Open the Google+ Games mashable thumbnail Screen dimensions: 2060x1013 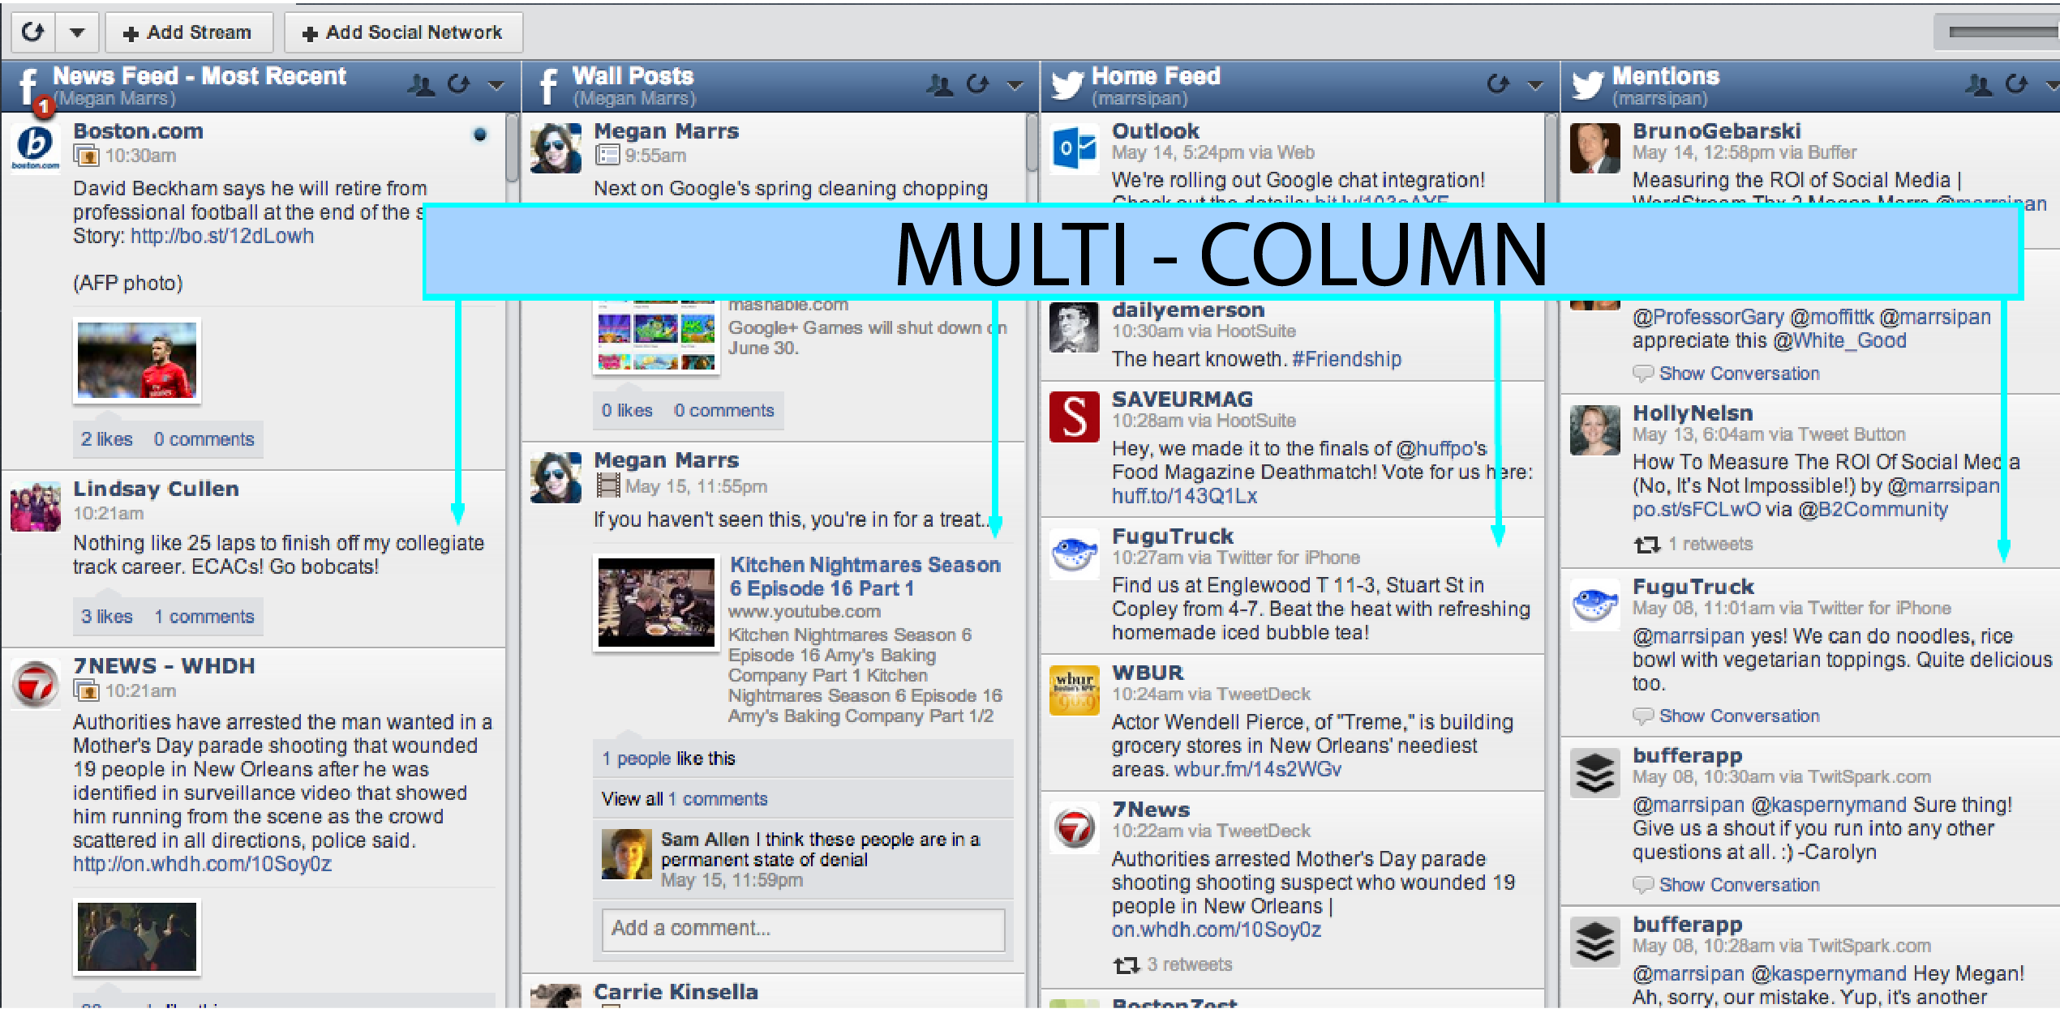[x=657, y=336]
